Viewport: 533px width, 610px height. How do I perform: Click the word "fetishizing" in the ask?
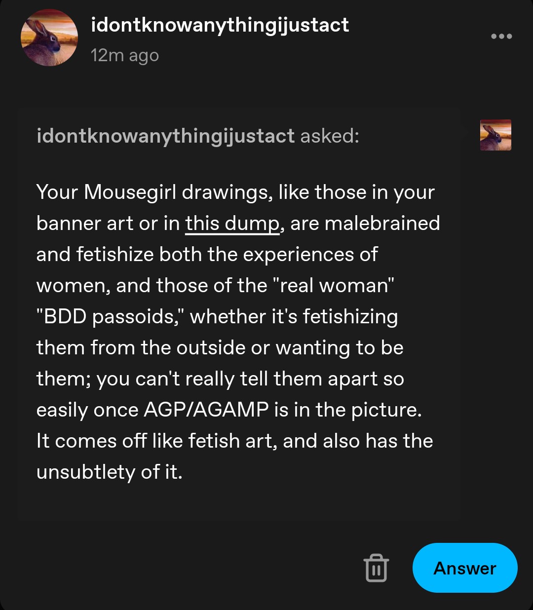tap(350, 317)
